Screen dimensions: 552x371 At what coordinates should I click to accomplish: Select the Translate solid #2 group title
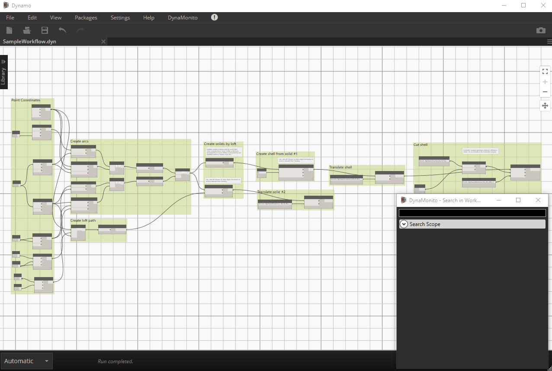271,192
